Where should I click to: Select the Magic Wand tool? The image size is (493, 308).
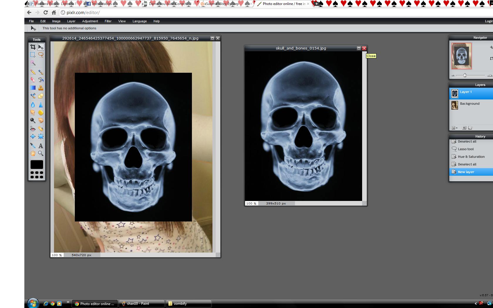click(33, 63)
